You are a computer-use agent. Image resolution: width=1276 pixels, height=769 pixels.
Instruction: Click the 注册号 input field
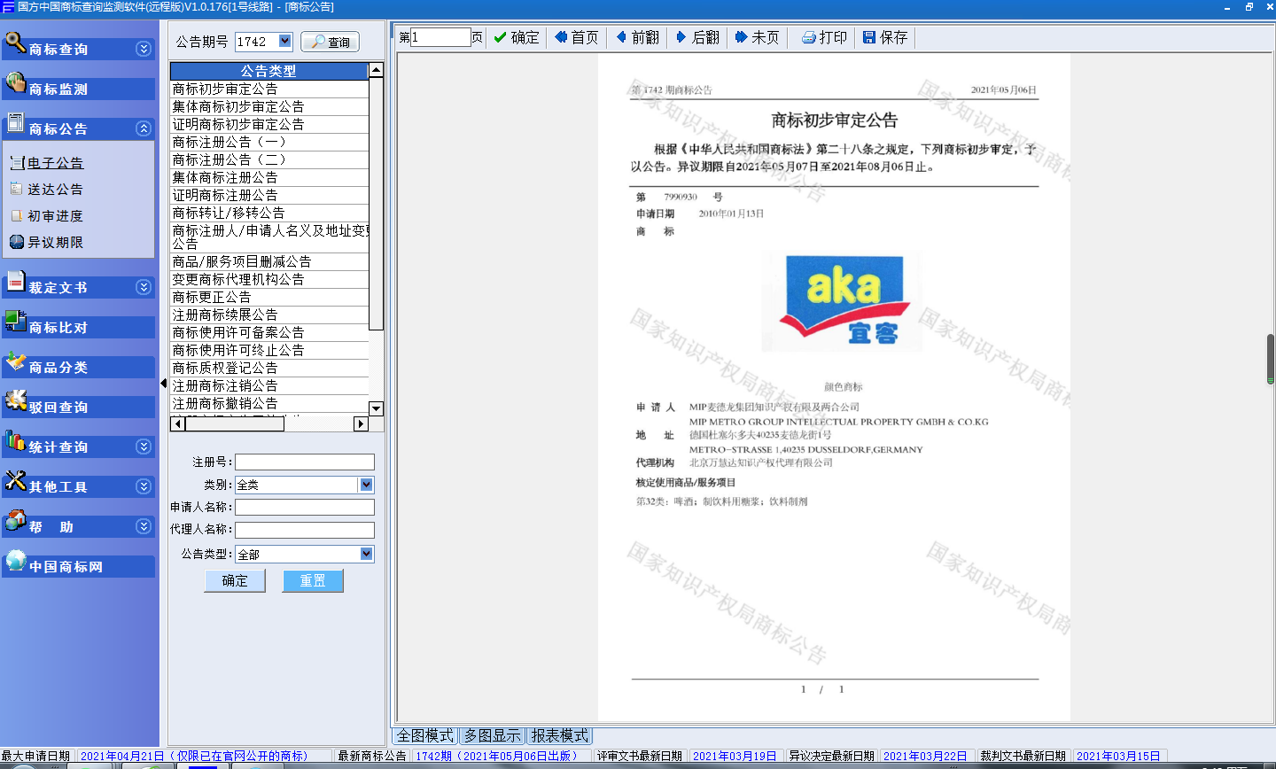click(304, 462)
